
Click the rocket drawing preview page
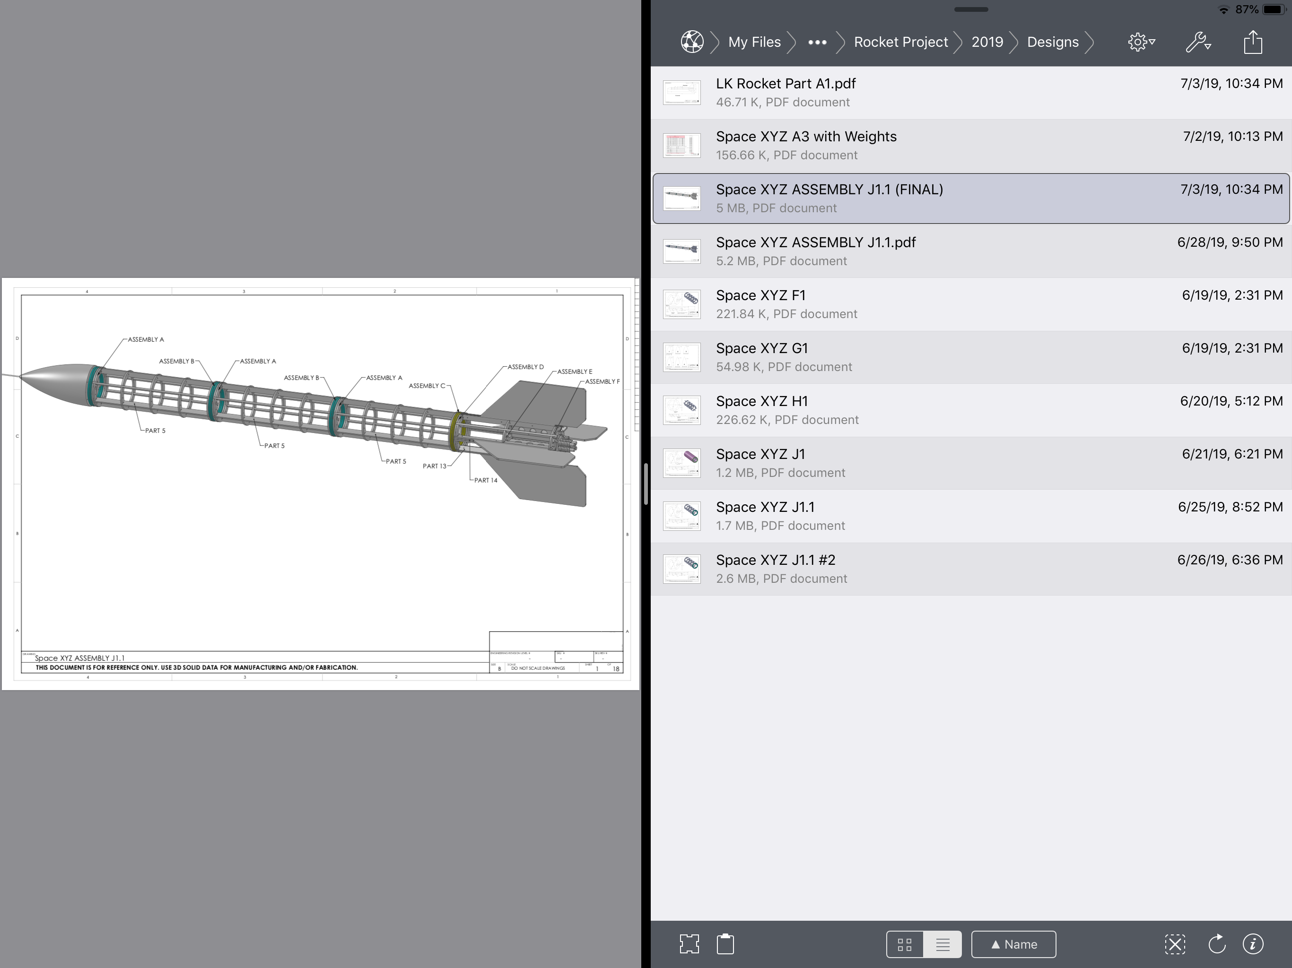pos(321,484)
